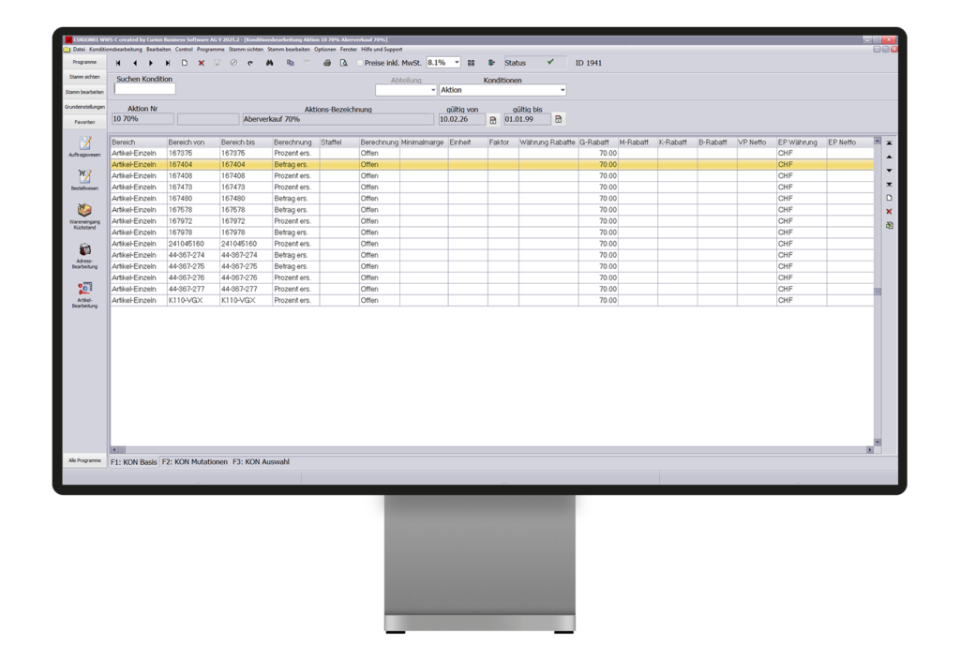Click the printer icon in toolbar
Screen dimensions: 960x660
[327, 63]
